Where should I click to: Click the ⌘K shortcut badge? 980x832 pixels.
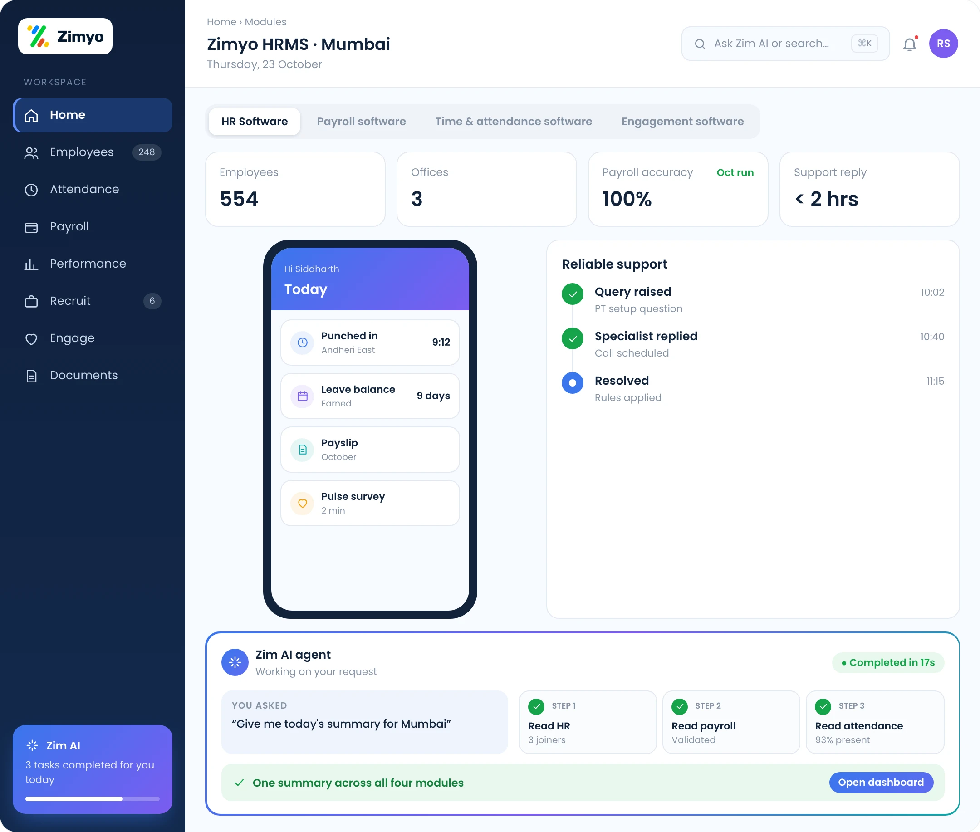[864, 44]
